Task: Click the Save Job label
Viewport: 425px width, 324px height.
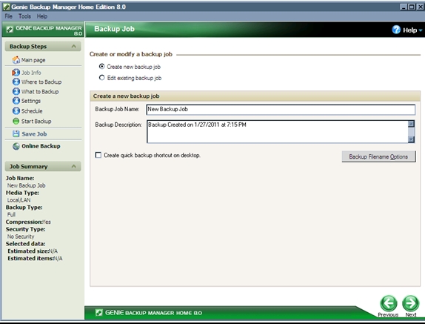Action: pos(34,133)
